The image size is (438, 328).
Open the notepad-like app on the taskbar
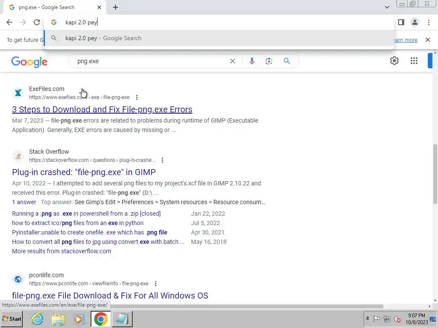click(122, 319)
